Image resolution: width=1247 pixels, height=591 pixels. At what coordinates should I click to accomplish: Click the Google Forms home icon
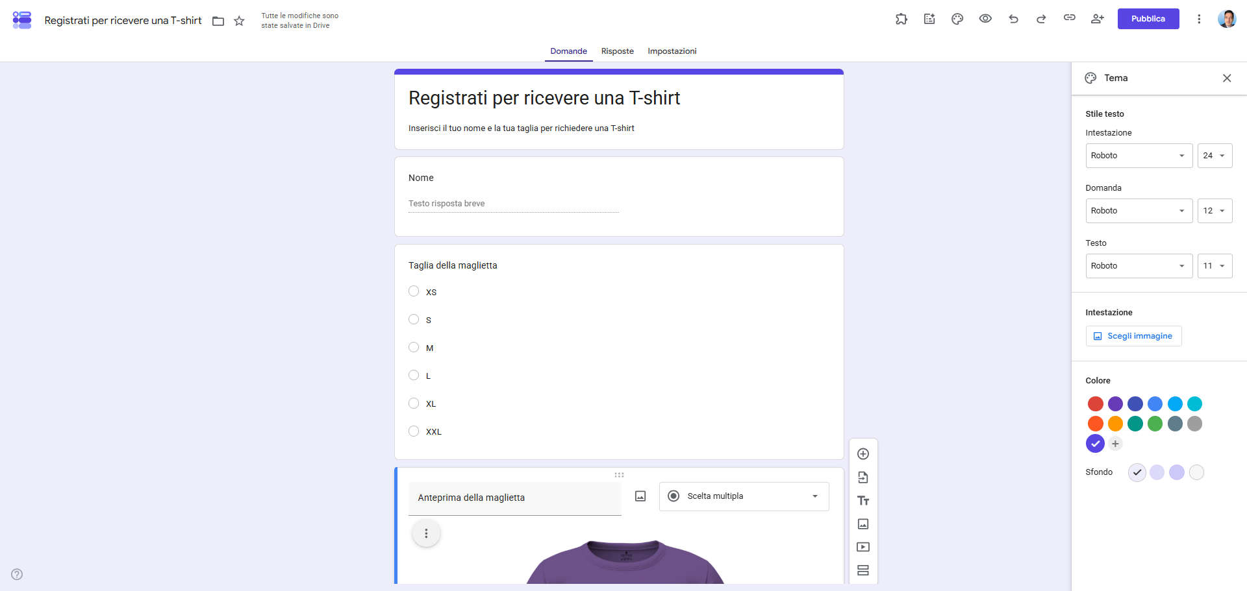(x=22, y=20)
